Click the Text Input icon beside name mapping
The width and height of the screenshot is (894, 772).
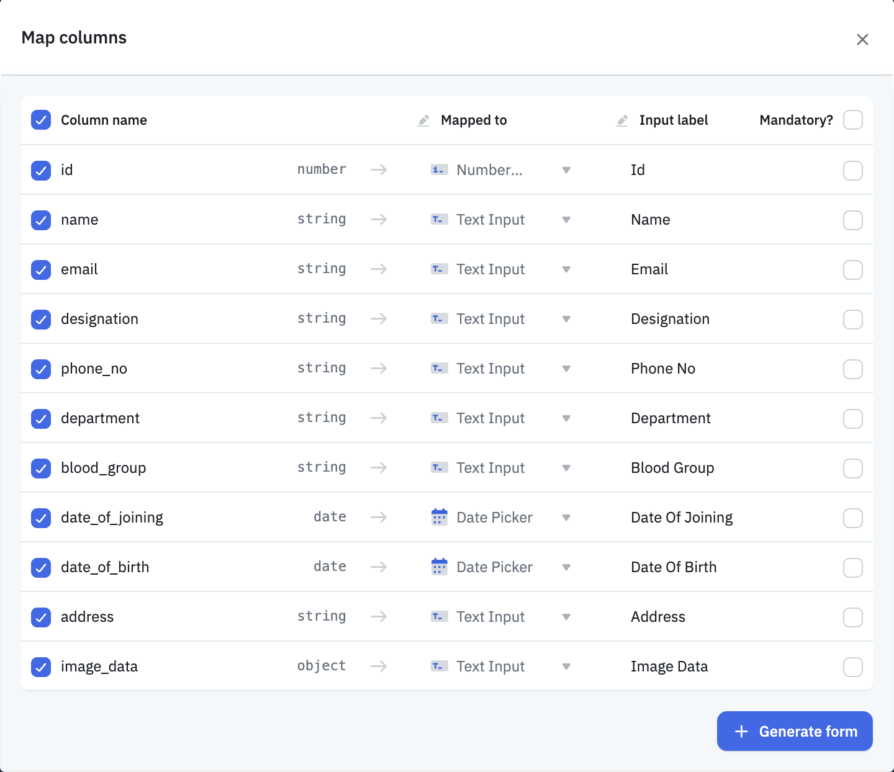pos(439,219)
